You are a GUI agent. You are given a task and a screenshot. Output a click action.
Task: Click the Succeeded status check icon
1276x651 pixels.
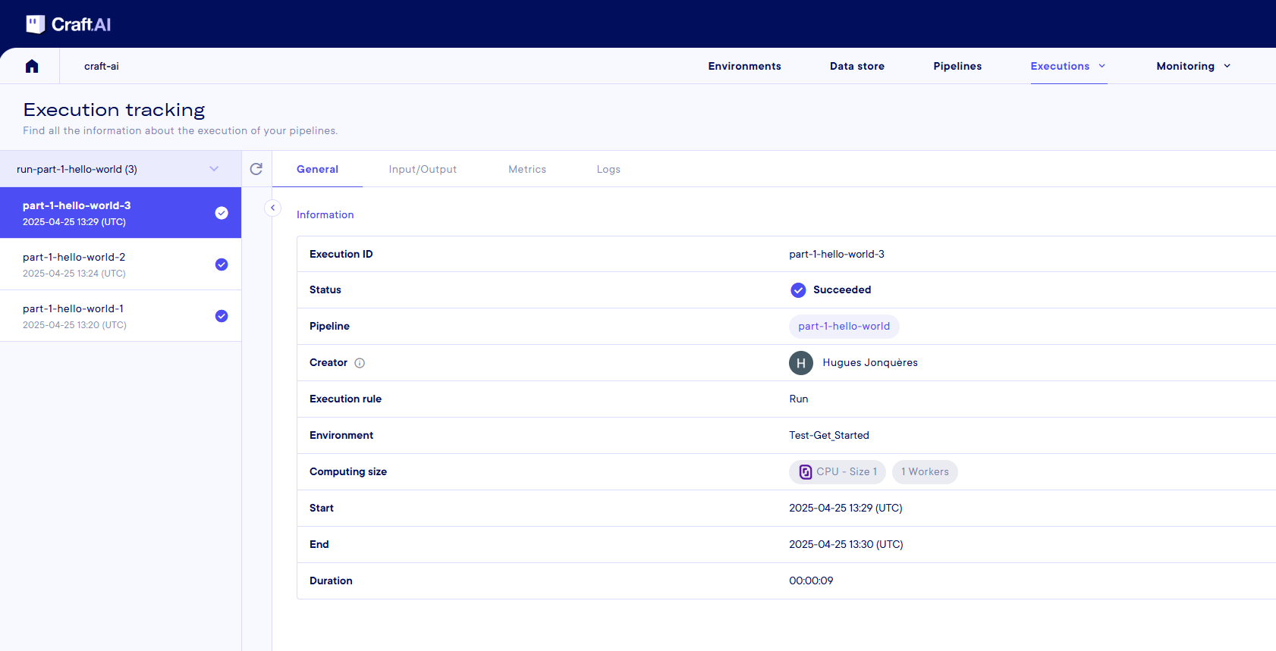(x=798, y=290)
